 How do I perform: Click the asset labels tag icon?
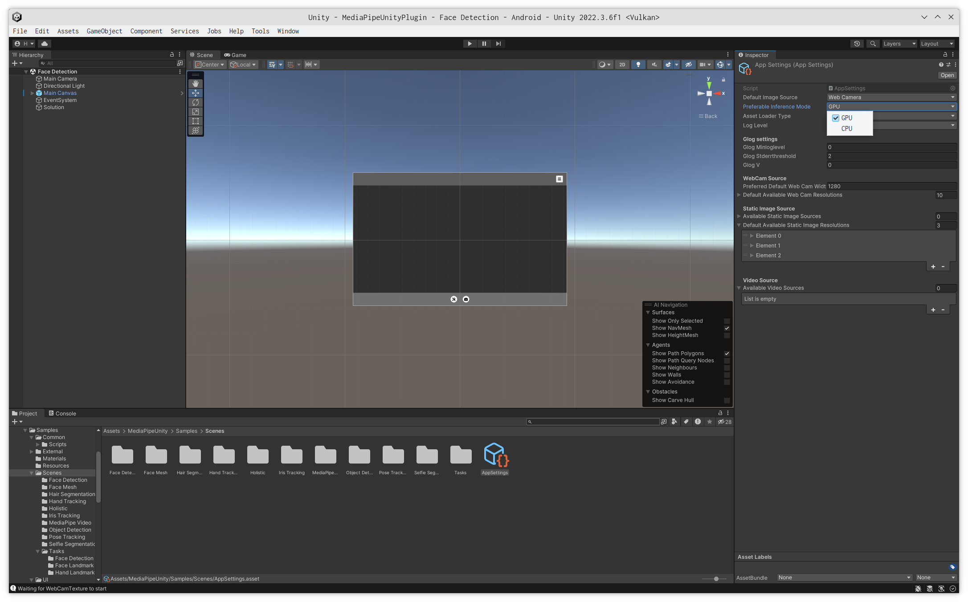(x=952, y=567)
